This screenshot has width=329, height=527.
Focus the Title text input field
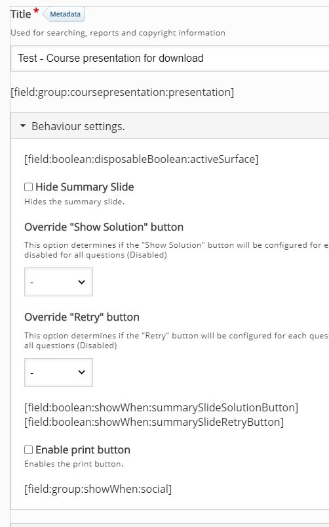point(170,58)
